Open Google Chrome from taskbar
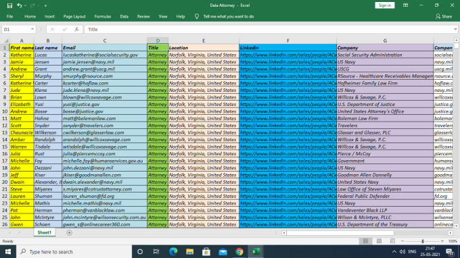This screenshot has height=258, width=460. point(239,251)
